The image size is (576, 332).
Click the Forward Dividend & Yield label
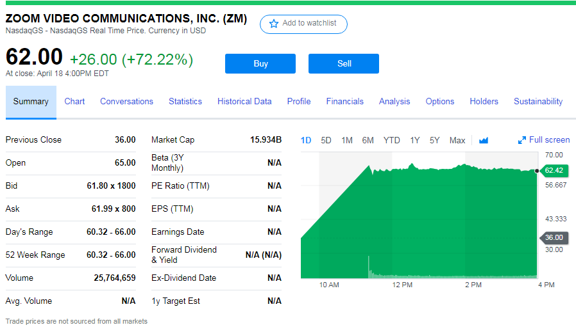[x=184, y=255]
